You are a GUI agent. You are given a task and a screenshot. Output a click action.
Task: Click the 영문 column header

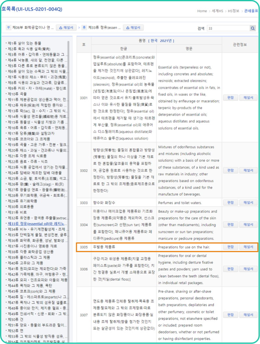(x=189, y=49)
